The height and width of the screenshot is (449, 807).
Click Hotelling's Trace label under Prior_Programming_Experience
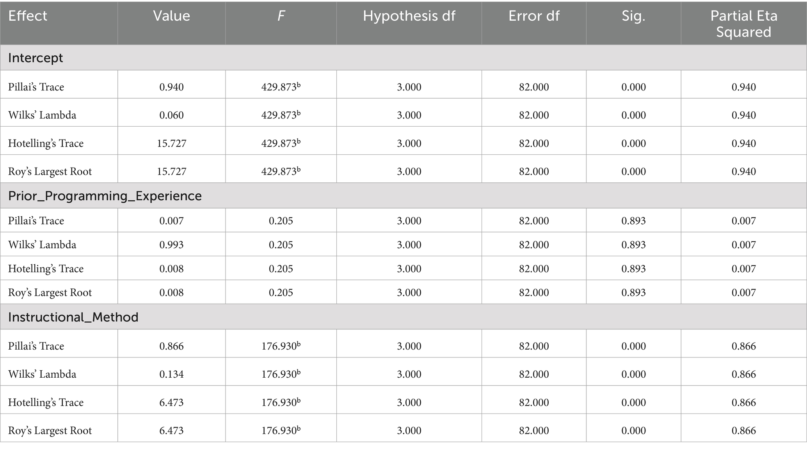[x=46, y=269]
